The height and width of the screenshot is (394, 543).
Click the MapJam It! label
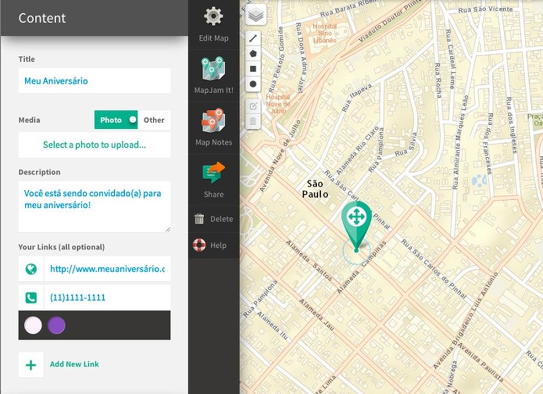(x=214, y=90)
